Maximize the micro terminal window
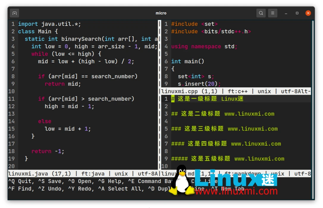The height and width of the screenshot is (208, 323). point(297,13)
